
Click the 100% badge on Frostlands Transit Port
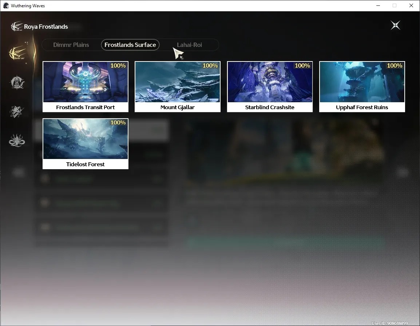click(118, 65)
